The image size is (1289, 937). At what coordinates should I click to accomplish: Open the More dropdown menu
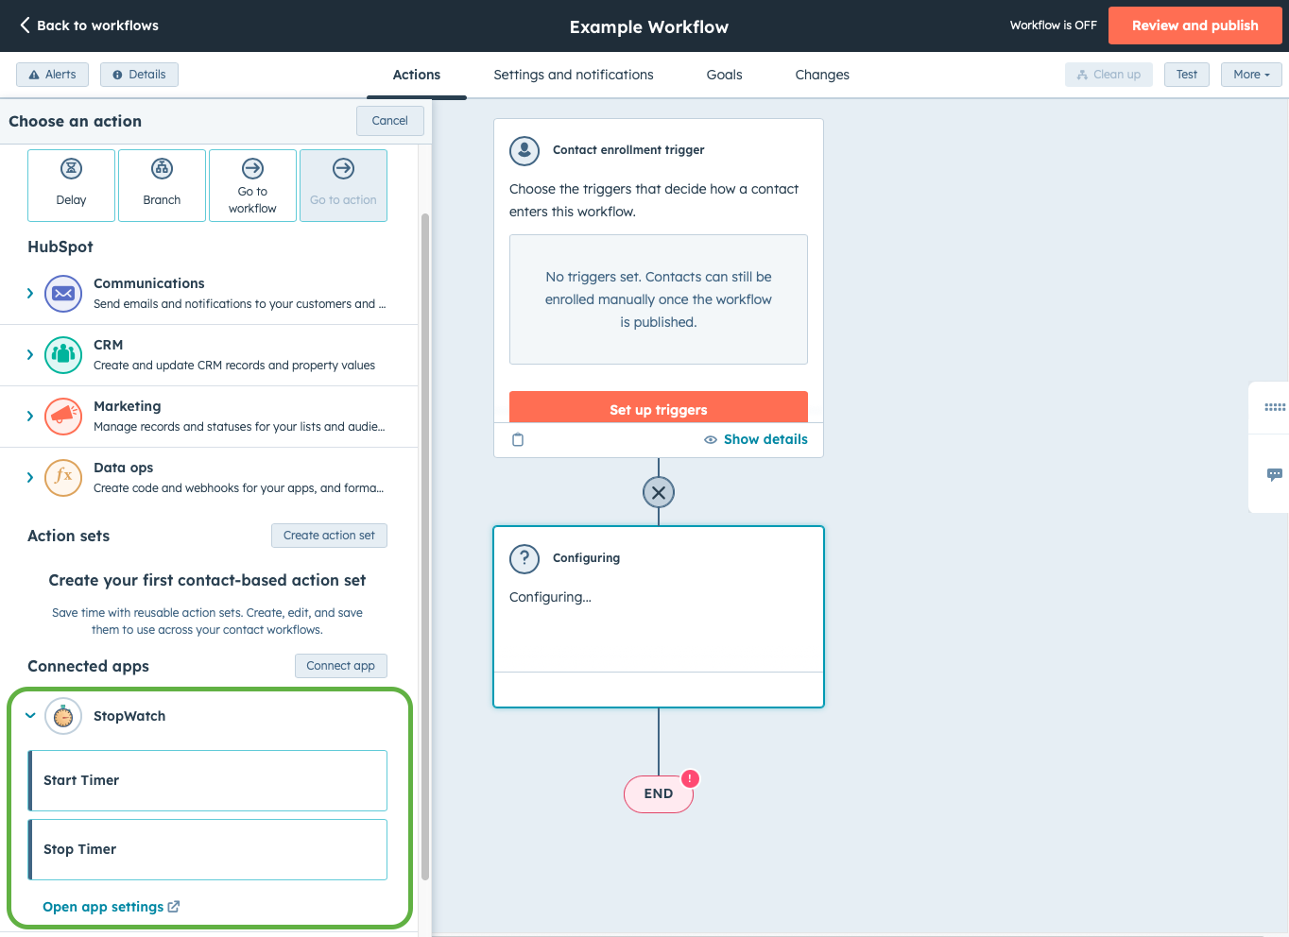click(x=1251, y=75)
